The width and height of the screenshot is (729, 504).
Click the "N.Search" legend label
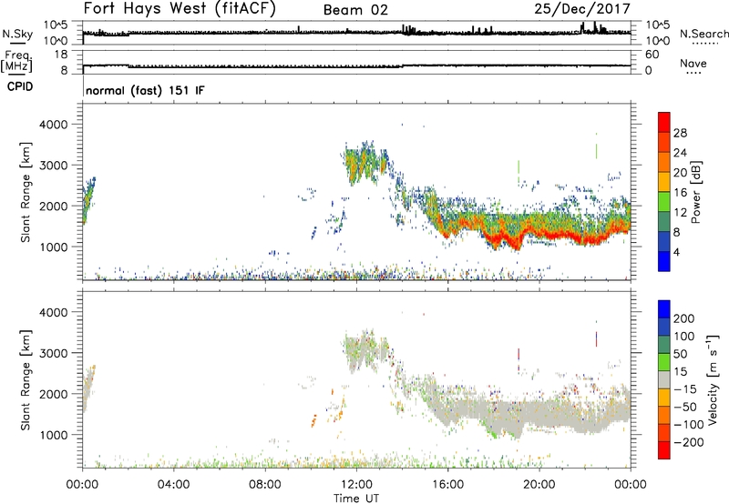[704, 34]
